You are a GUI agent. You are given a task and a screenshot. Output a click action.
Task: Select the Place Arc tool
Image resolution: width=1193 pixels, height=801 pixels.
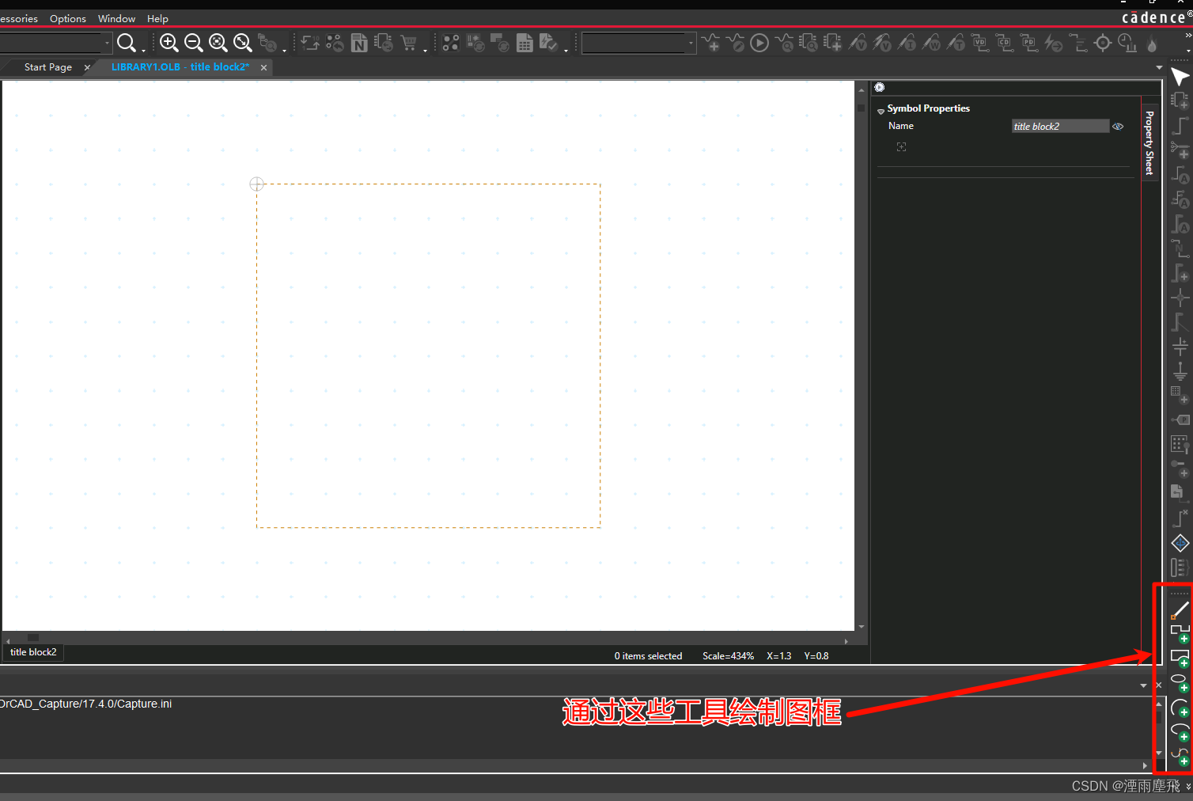[1180, 708]
